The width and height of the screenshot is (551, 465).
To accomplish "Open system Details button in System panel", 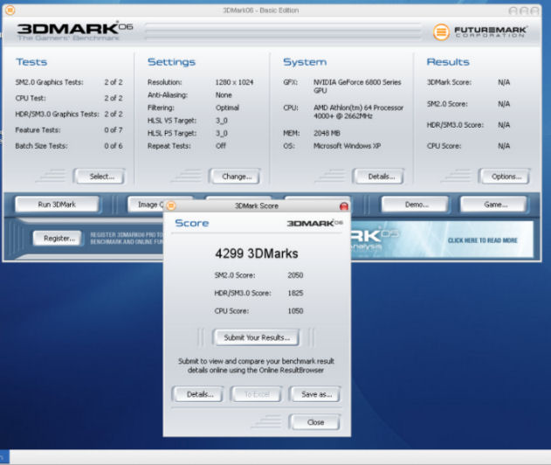I will (x=379, y=177).
